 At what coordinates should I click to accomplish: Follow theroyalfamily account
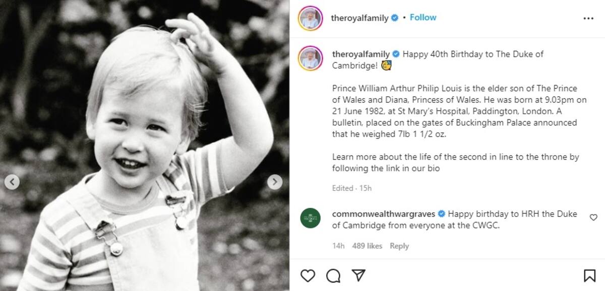coord(423,18)
